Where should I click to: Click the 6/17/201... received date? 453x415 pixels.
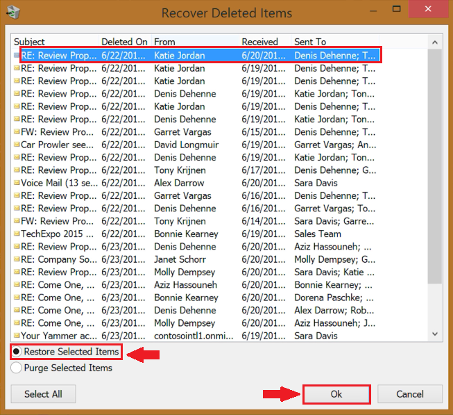264,170
